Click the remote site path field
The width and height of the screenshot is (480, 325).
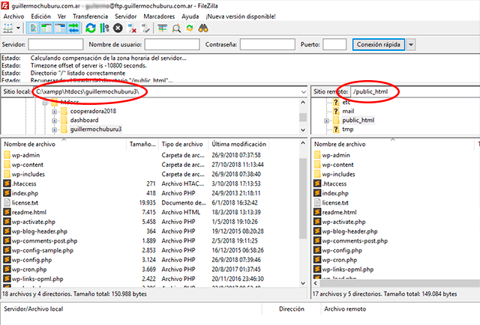point(415,91)
